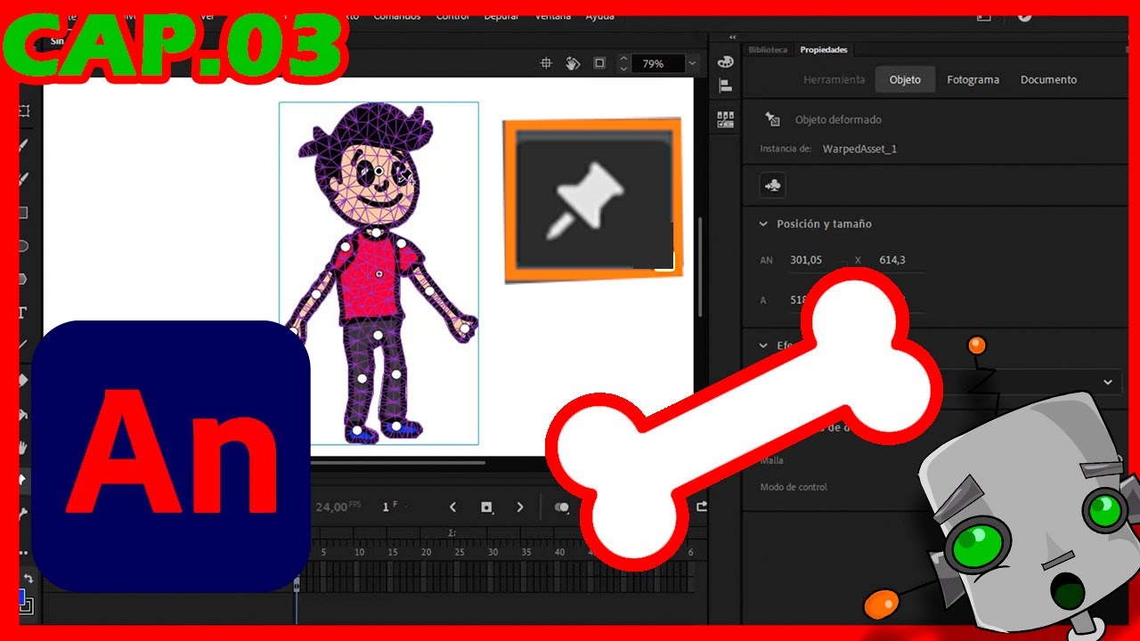Screen dimensions: 1140x641
Task: Select the Asset Warp tool
Action: pyautogui.click(x=24, y=480)
